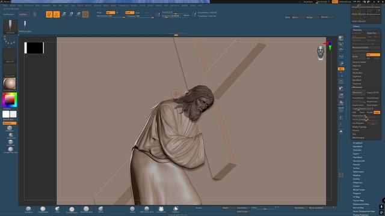
Task: Click the Mirror And Weld button
Action: (320, 208)
